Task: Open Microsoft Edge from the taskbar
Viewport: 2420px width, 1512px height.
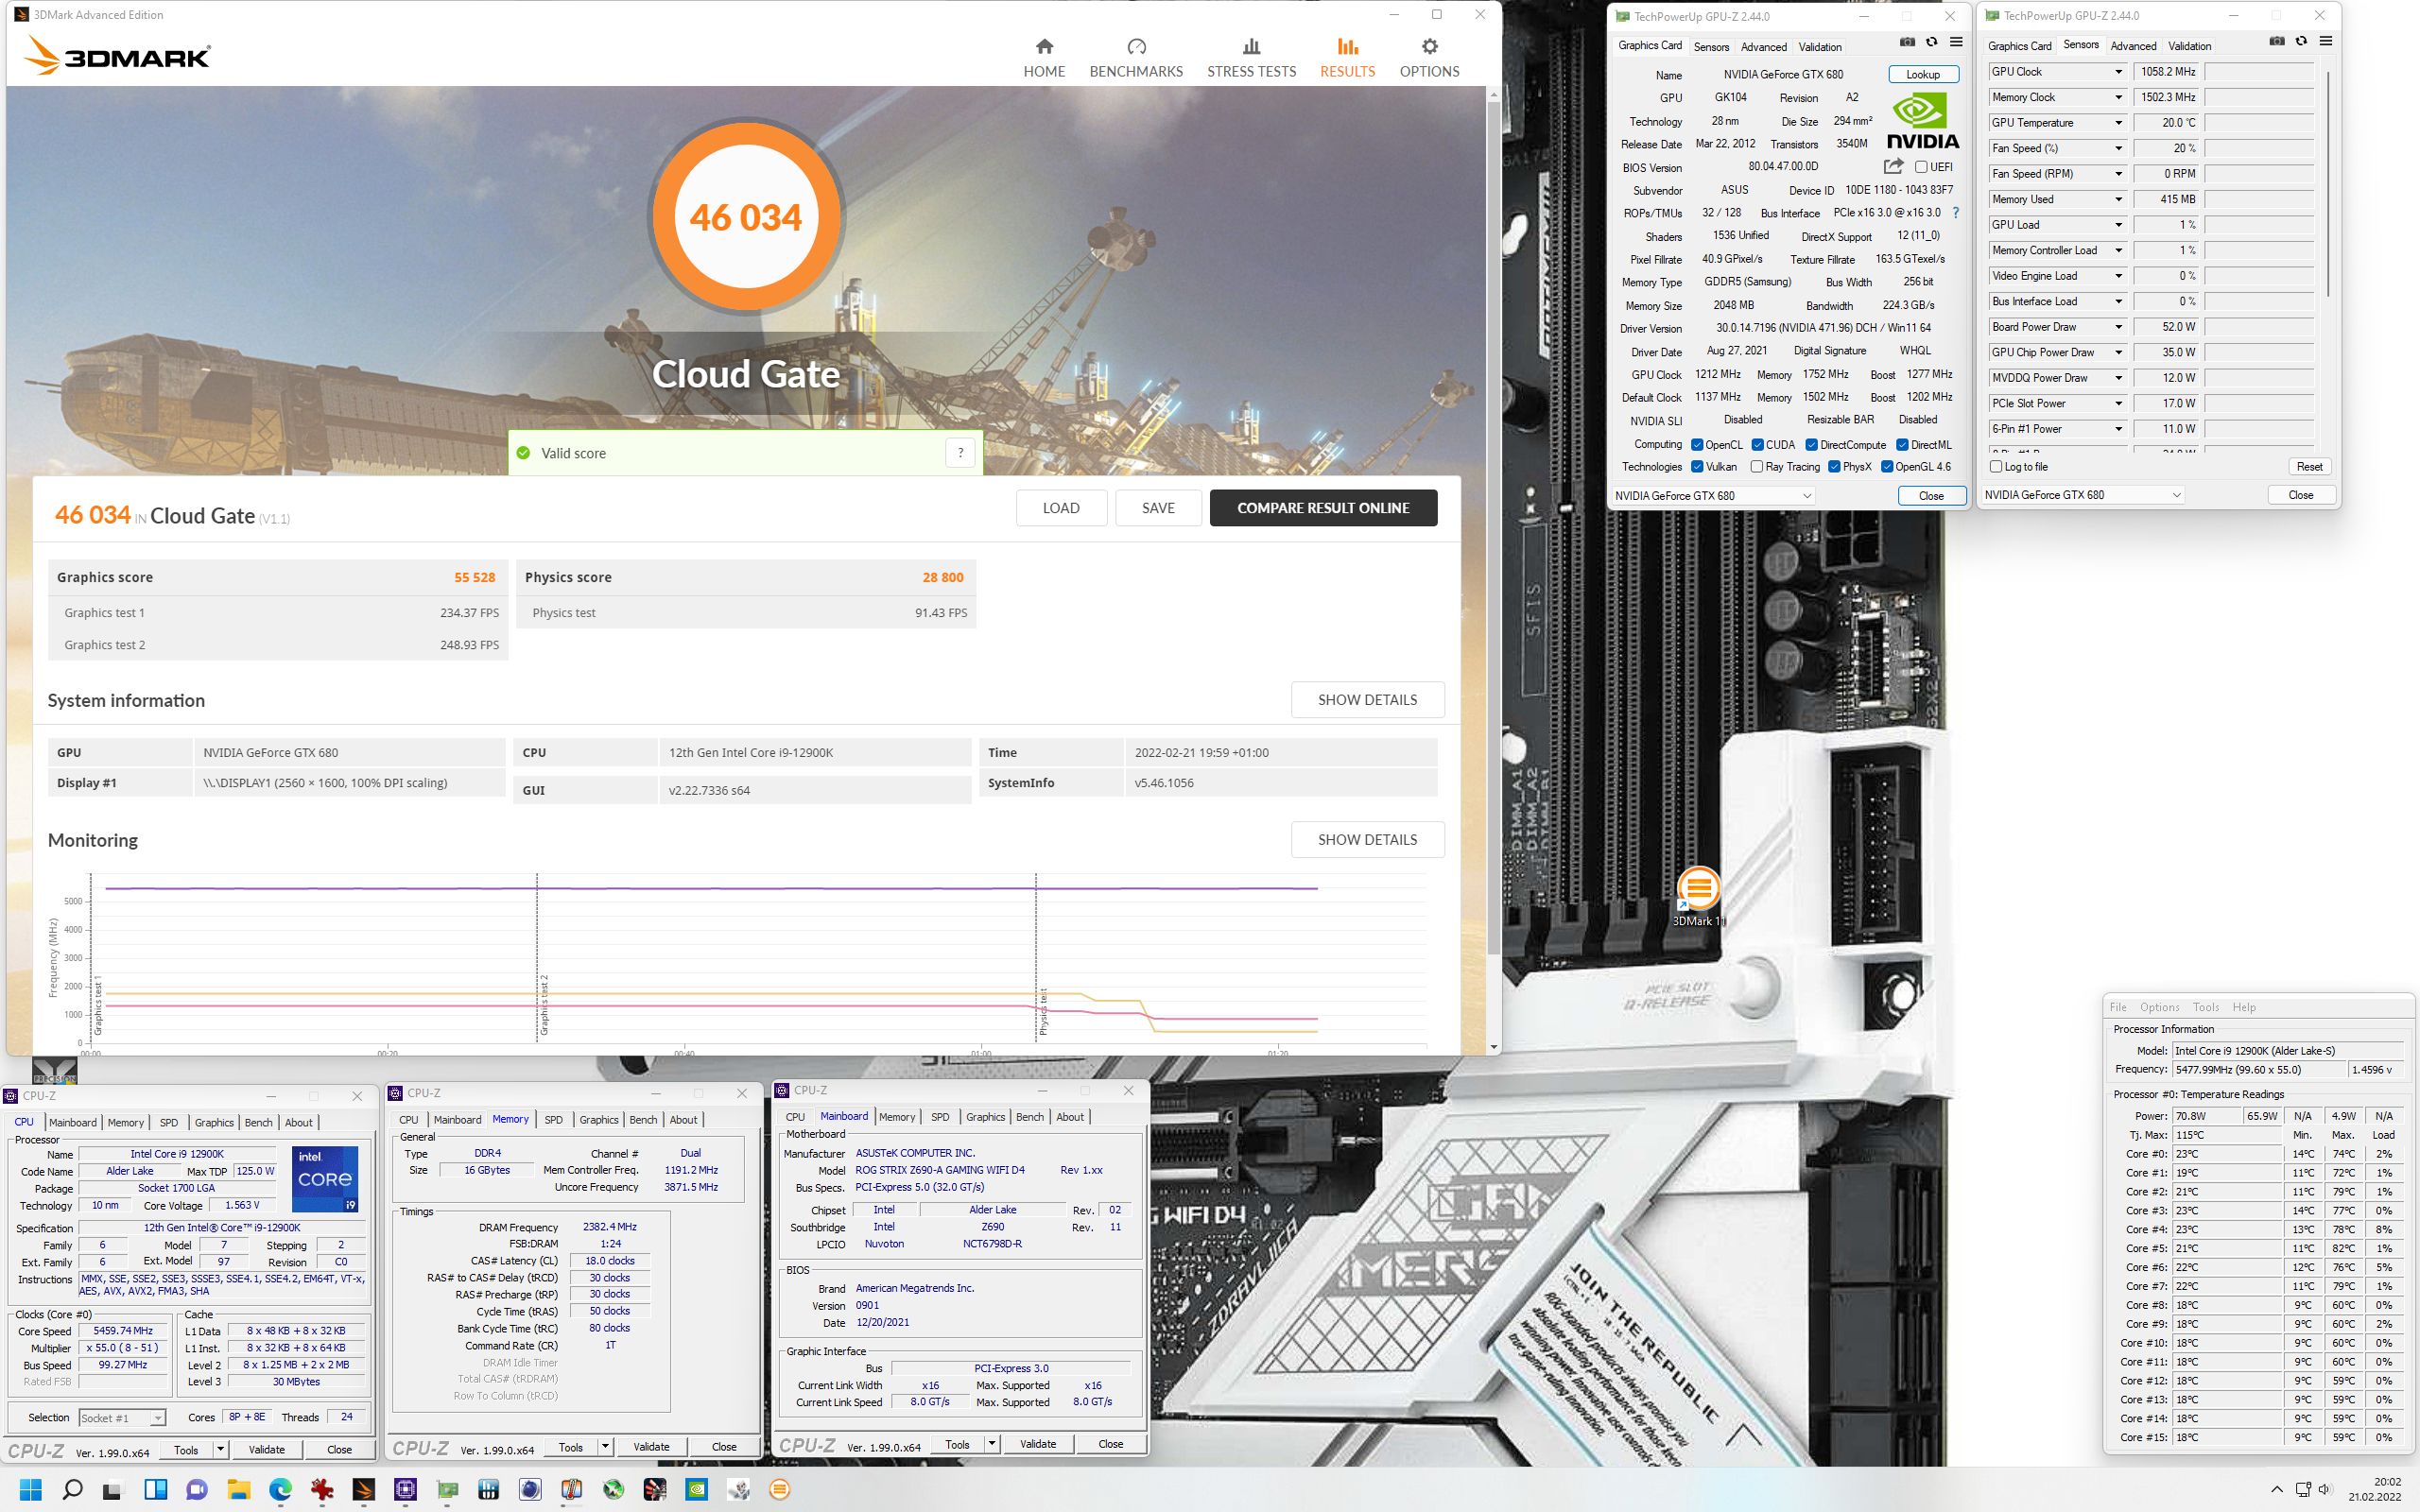Action: coord(280,1489)
